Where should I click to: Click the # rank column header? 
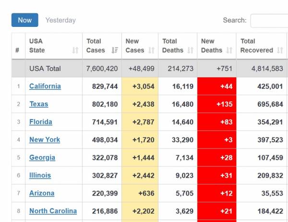tap(17, 50)
